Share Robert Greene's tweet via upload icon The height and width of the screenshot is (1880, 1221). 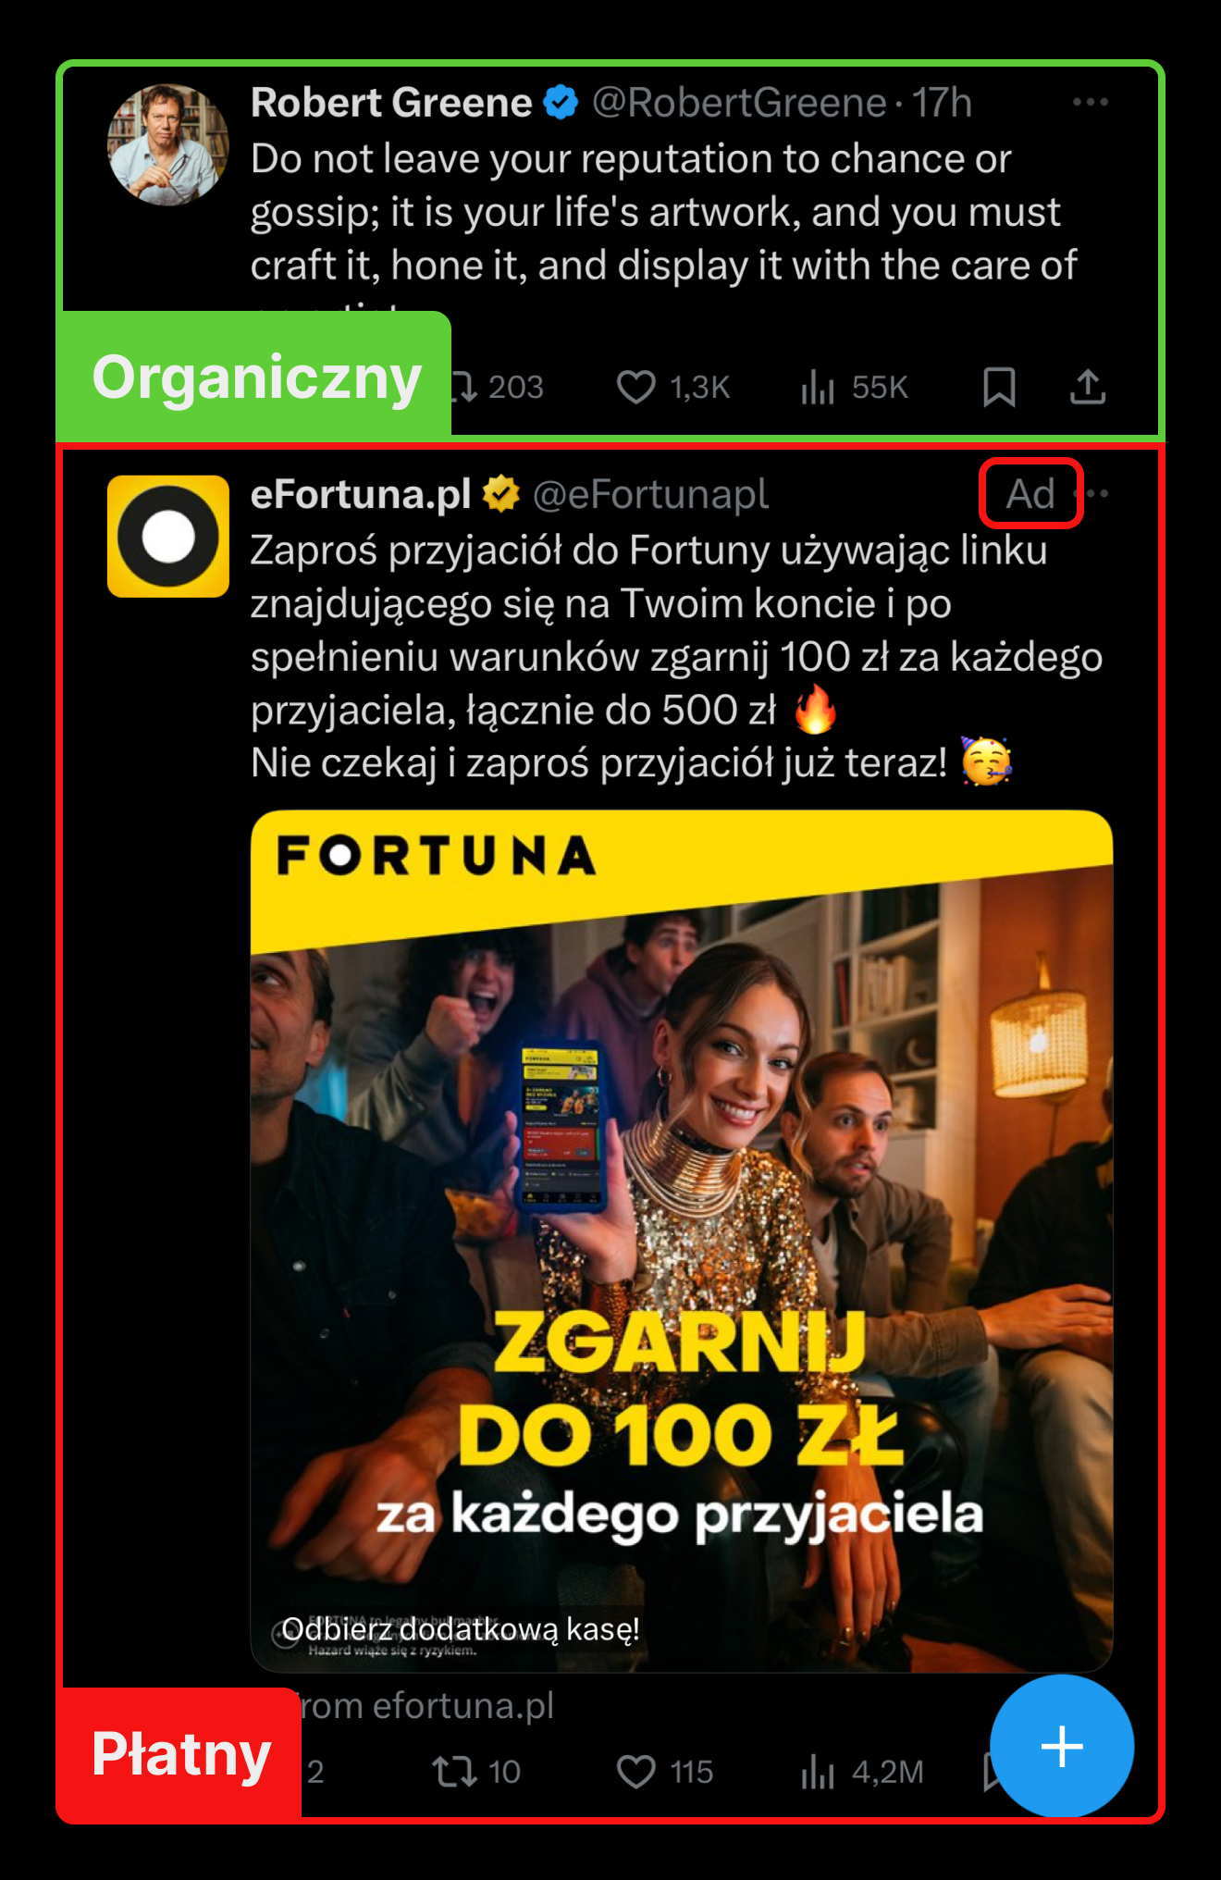pyautogui.click(x=1088, y=387)
